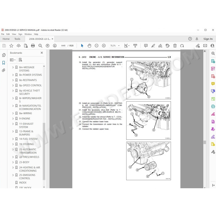The height and width of the screenshot is (216, 216).
Task: Expand 8o-RESTRAINTS bookmark
Action: tap(13, 80)
